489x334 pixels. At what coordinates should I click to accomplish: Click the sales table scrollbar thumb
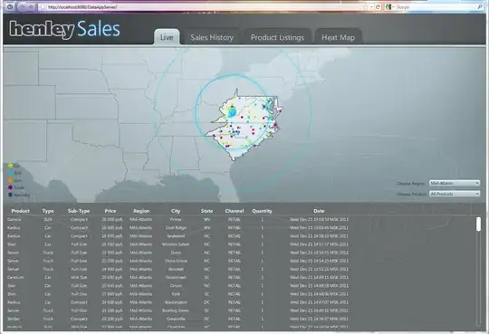[478, 224]
